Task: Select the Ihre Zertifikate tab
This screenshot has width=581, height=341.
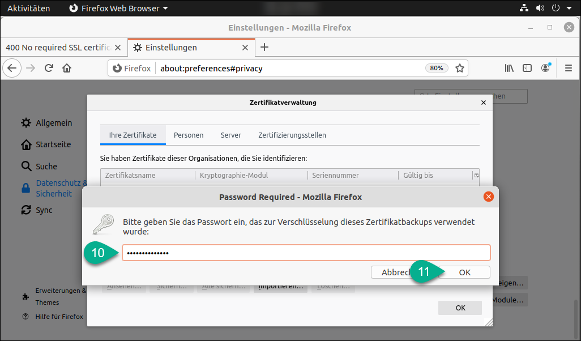Action: pos(133,135)
